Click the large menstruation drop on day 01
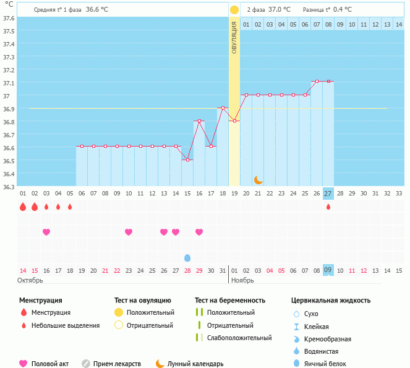Image resolution: width=410 pixels, height=368 pixels. (x=23, y=207)
